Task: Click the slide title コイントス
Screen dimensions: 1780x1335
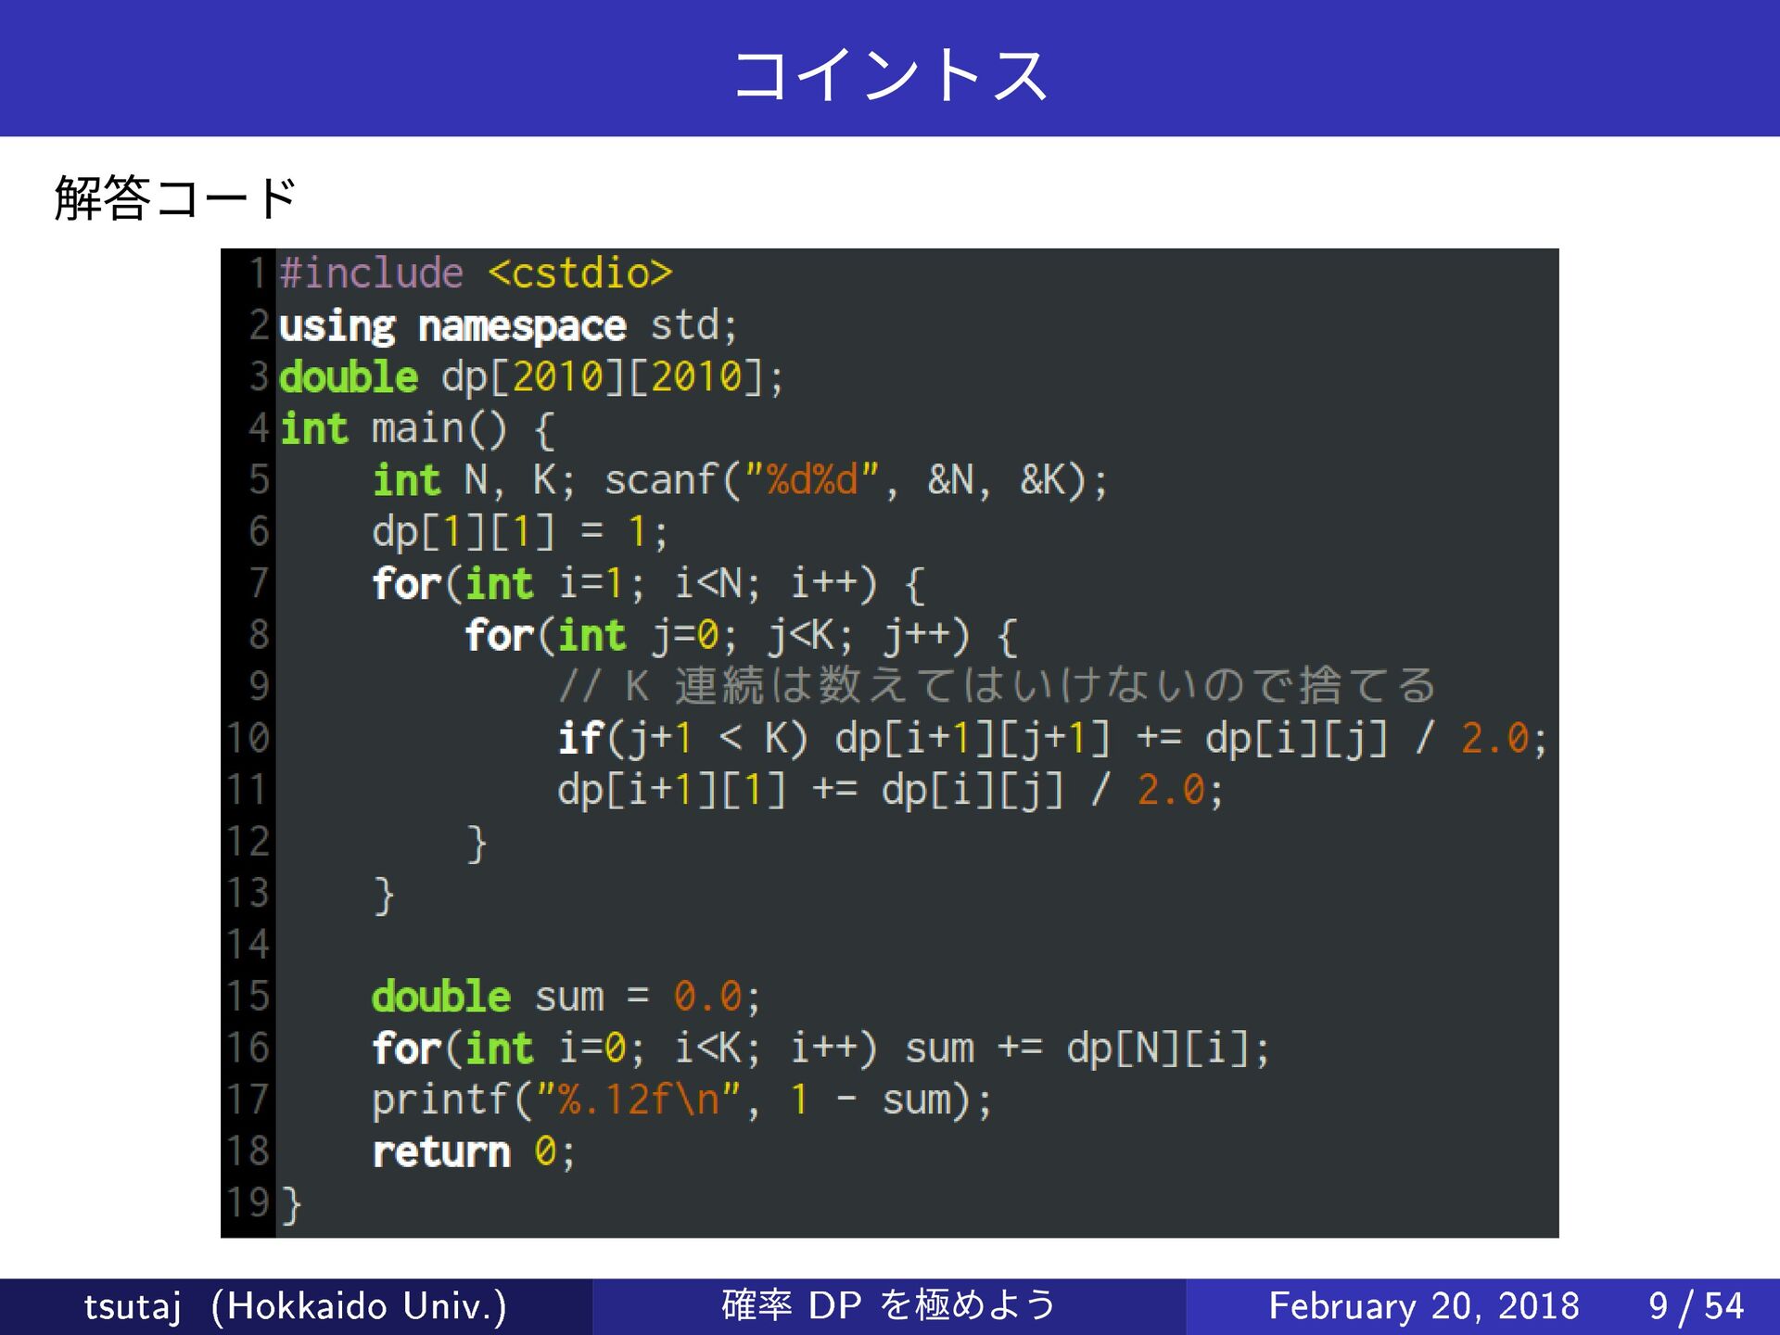Action: pyautogui.click(x=890, y=74)
